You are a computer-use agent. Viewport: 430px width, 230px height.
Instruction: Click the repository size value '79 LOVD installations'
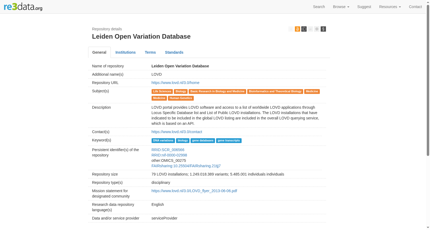pos(170,174)
